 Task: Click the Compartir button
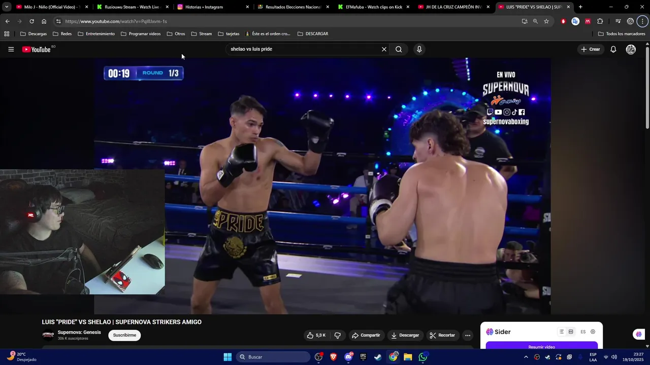366,335
